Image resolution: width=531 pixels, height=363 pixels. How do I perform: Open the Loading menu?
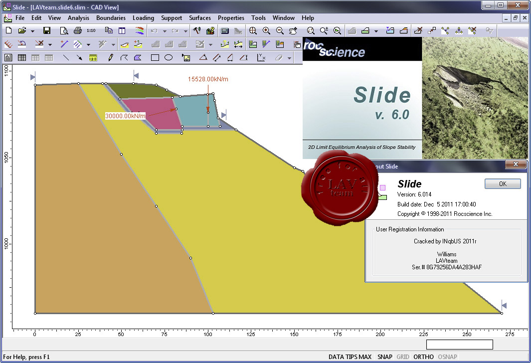(143, 18)
